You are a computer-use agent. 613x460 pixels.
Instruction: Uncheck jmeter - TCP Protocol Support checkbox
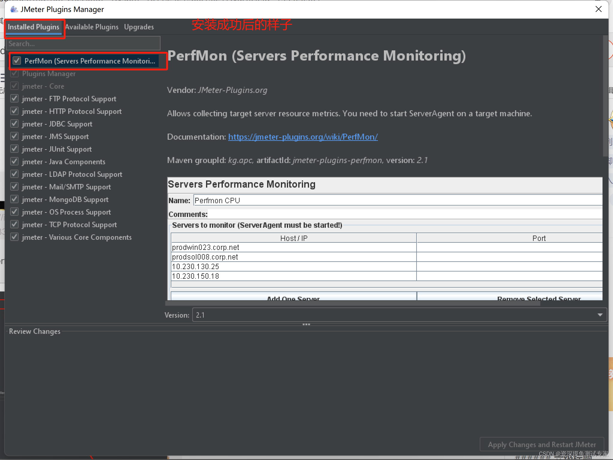point(14,224)
